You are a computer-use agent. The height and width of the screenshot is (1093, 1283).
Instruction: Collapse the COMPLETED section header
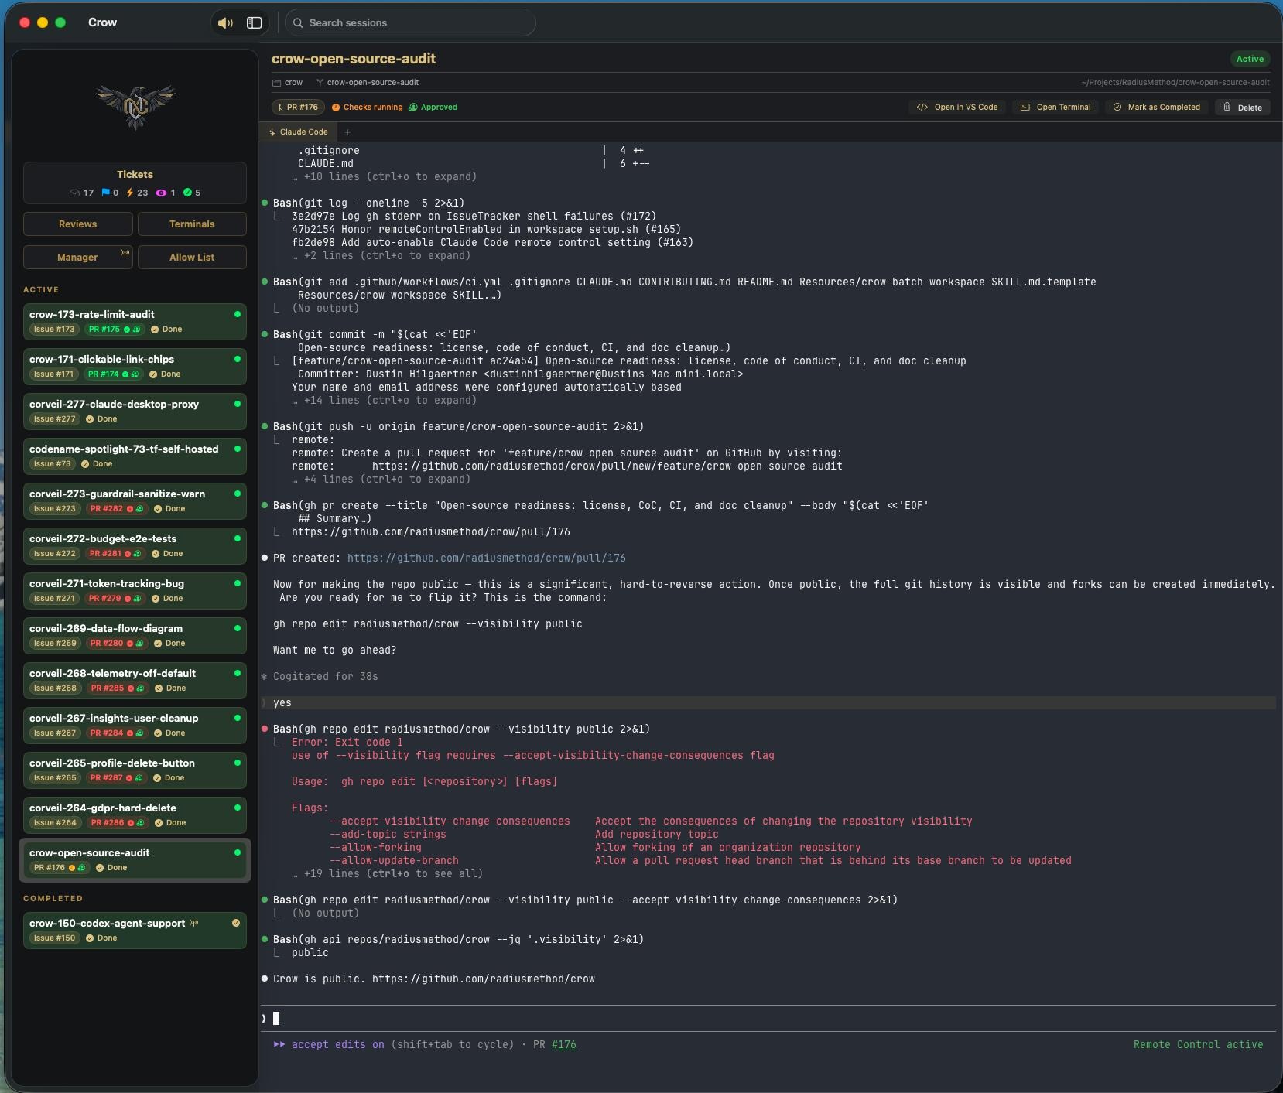coord(54,898)
